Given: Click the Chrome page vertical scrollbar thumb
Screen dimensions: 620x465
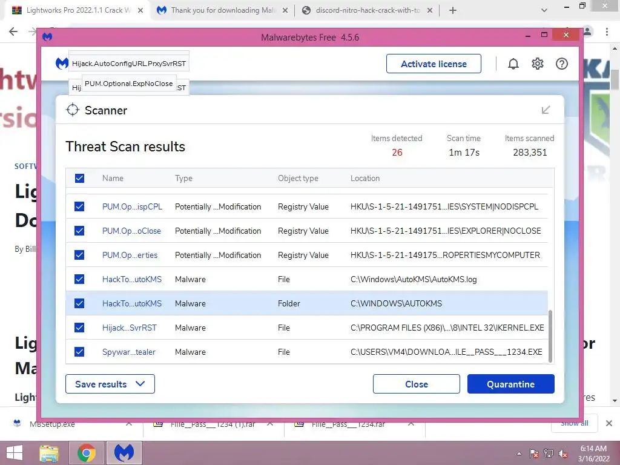Looking at the screenshot, I should pos(615,79).
